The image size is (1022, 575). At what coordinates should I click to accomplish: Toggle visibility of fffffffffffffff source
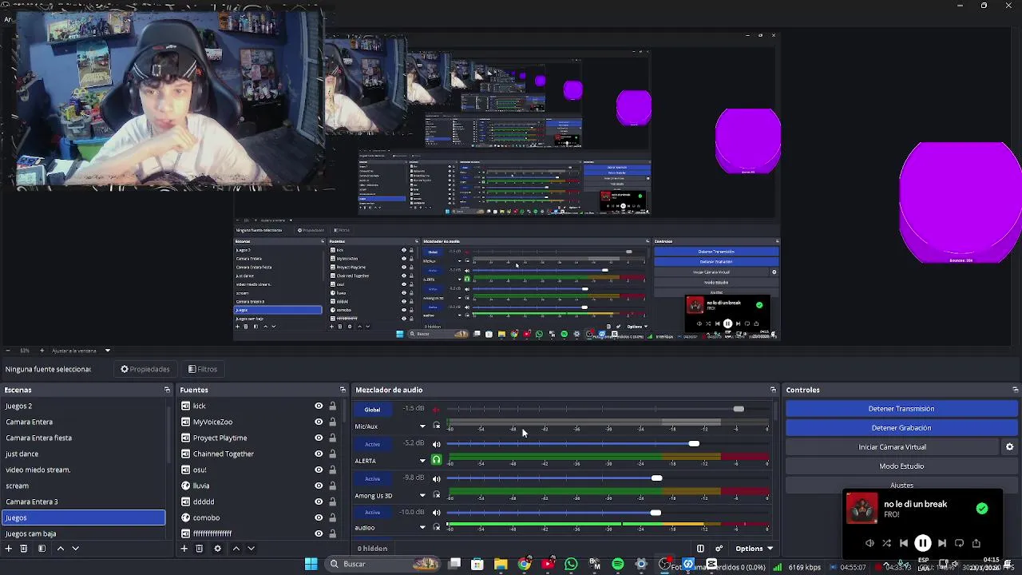coord(319,533)
